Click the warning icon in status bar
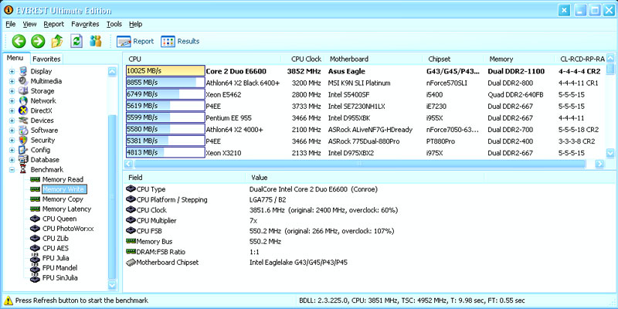Screen dimensions: 618x309 point(8,301)
